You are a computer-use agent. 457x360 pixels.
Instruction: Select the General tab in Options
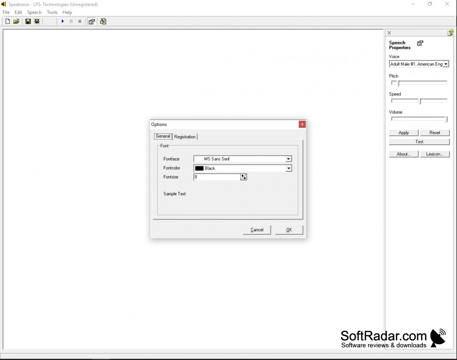point(163,136)
